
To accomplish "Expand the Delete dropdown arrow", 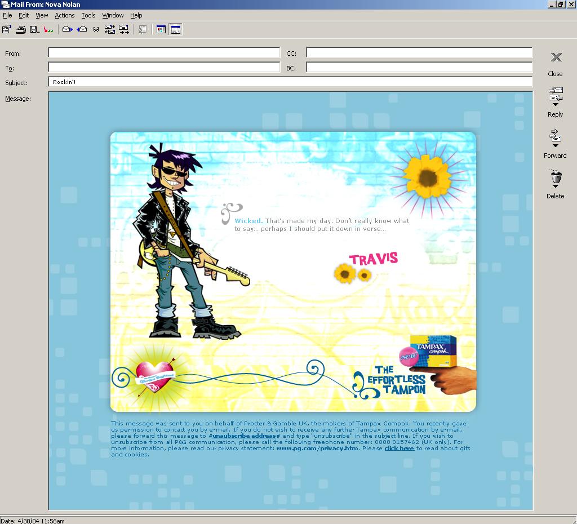I will tap(556, 186).
